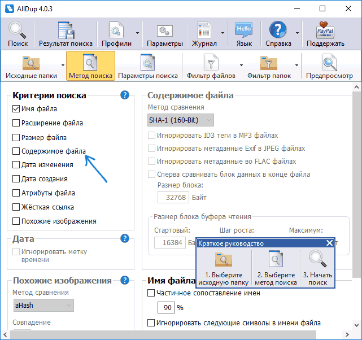Viewport: 362px width, 340px height.
Task: Enable the Жёсткая ссылка checkbox
Action: (x=16, y=207)
